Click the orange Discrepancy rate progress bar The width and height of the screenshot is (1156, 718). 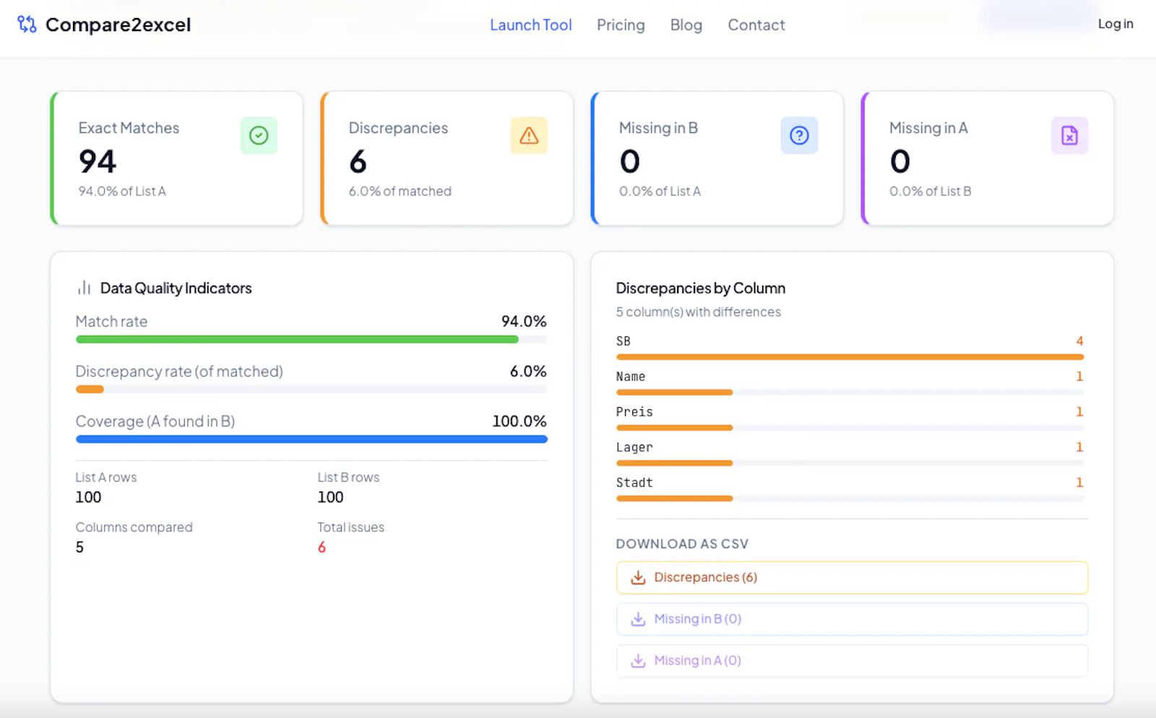point(90,389)
